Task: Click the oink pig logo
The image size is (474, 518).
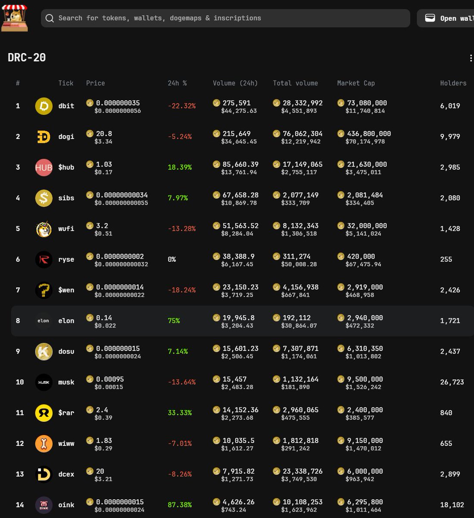Action: [44, 505]
